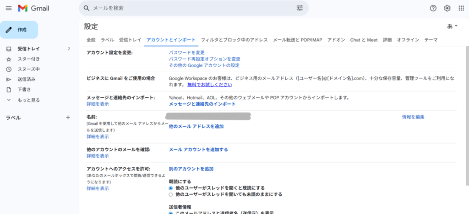
Task: Switch to the フィルタとブロック中のアドレス tab
Action: pyautogui.click(x=234, y=40)
